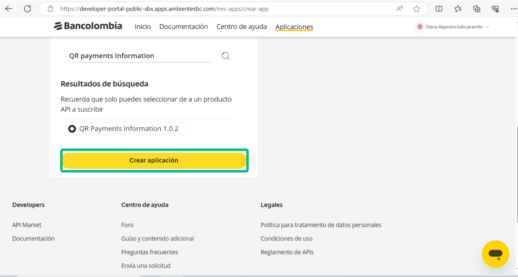
Task: Expand the user account dropdown chevron
Action: [487, 27]
